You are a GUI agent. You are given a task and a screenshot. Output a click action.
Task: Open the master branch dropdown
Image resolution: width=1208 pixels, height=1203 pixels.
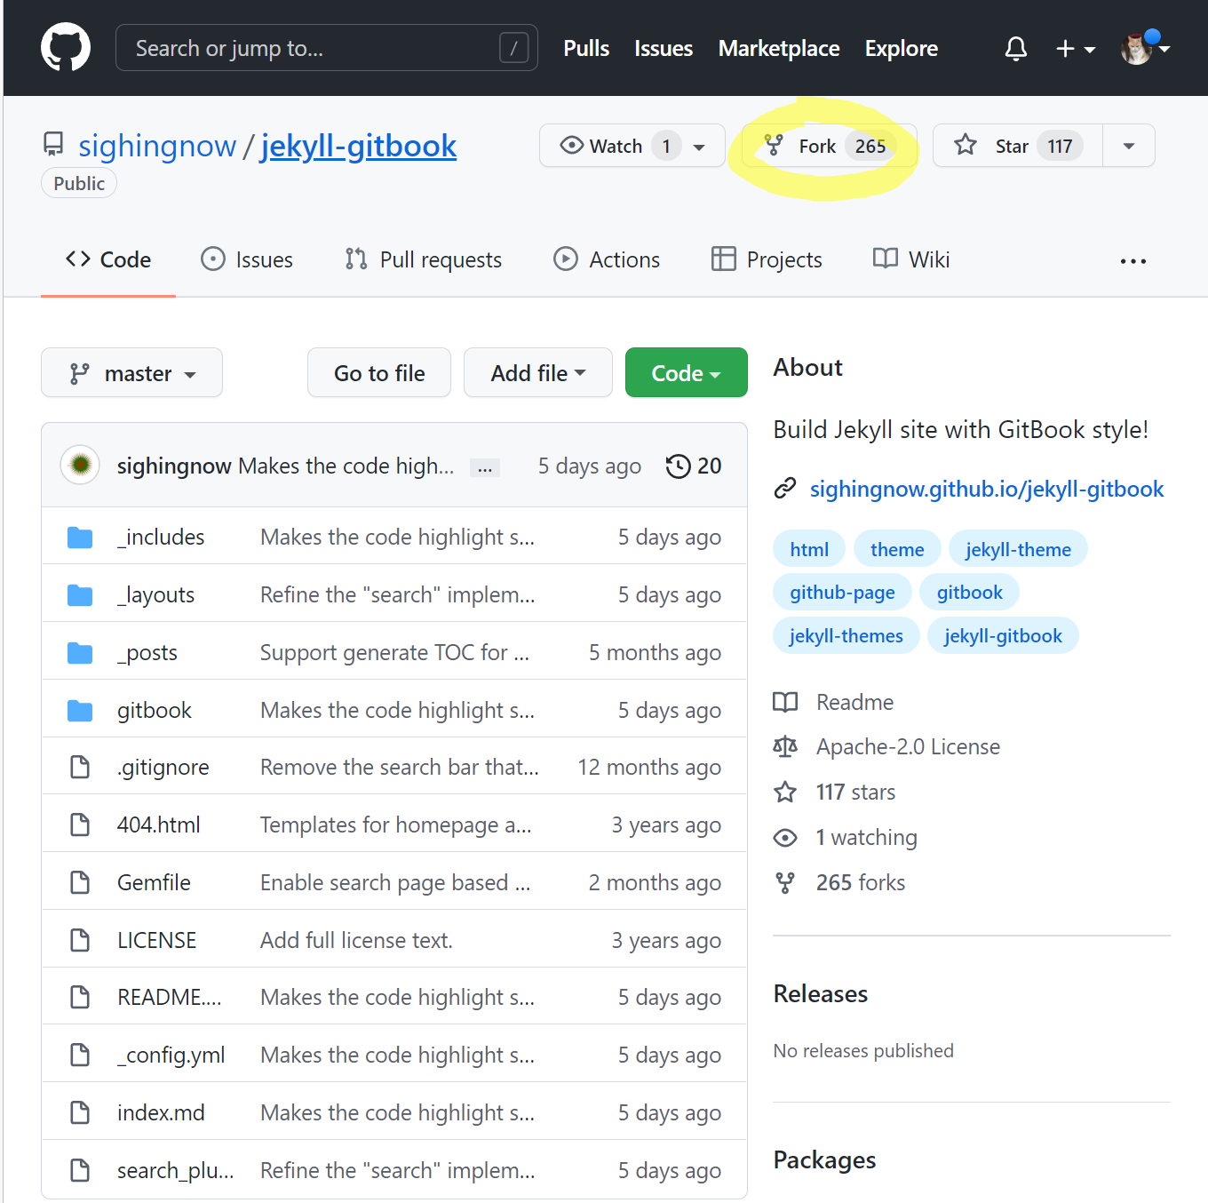coord(131,373)
